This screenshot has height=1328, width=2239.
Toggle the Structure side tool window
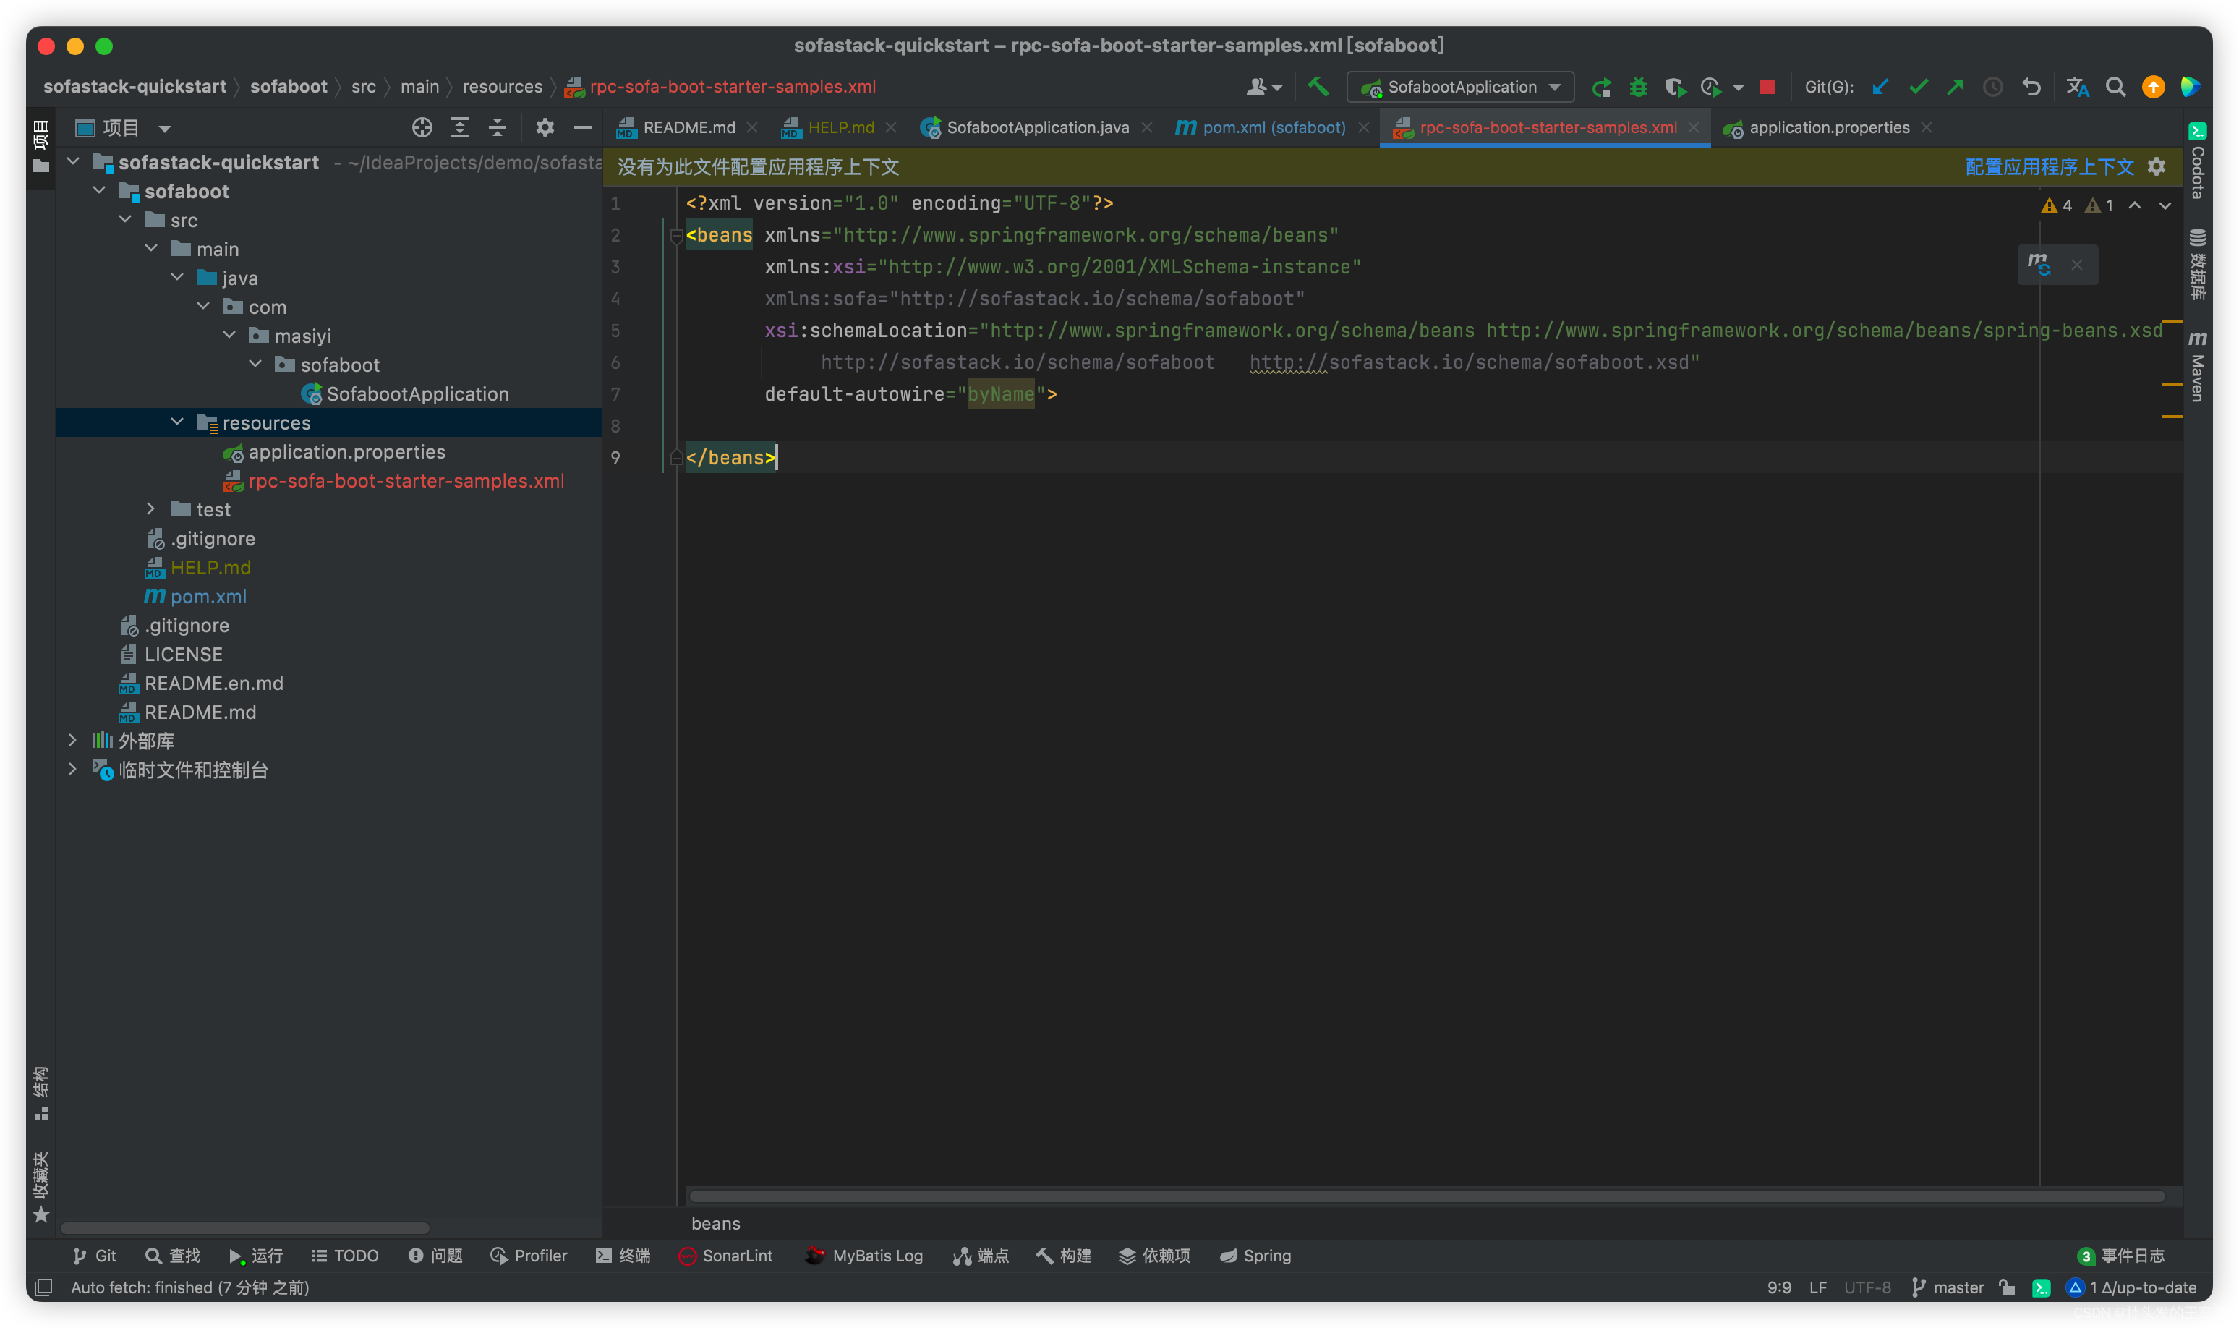(41, 1094)
